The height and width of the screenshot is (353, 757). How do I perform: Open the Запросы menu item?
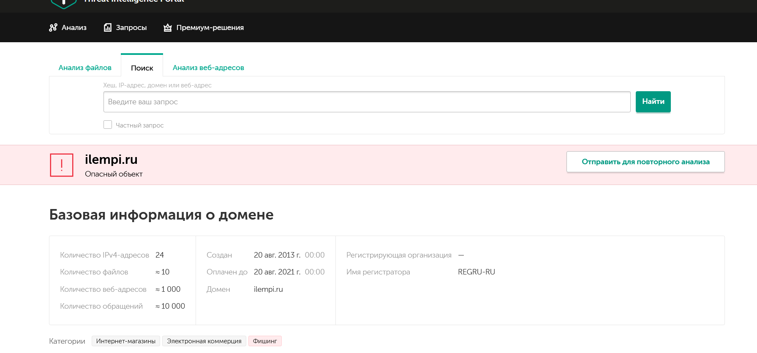125,27
